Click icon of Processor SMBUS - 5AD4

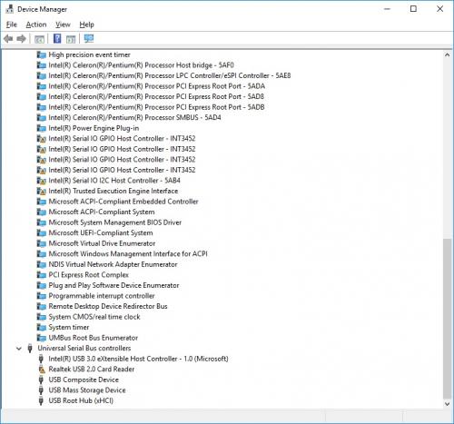pos(41,118)
